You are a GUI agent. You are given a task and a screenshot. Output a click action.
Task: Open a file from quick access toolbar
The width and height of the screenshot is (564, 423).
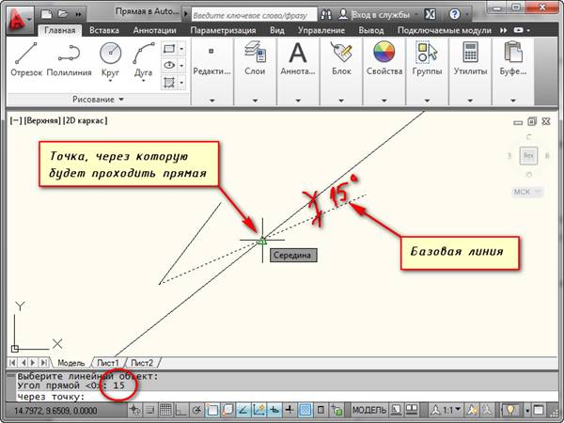coord(63,14)
